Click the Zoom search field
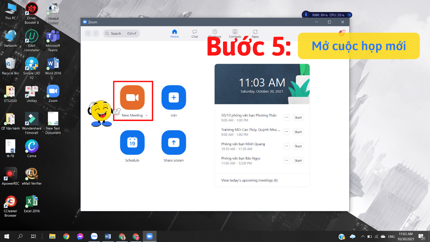The height and width of the screenshot is (242, 430). pos(121,34)
